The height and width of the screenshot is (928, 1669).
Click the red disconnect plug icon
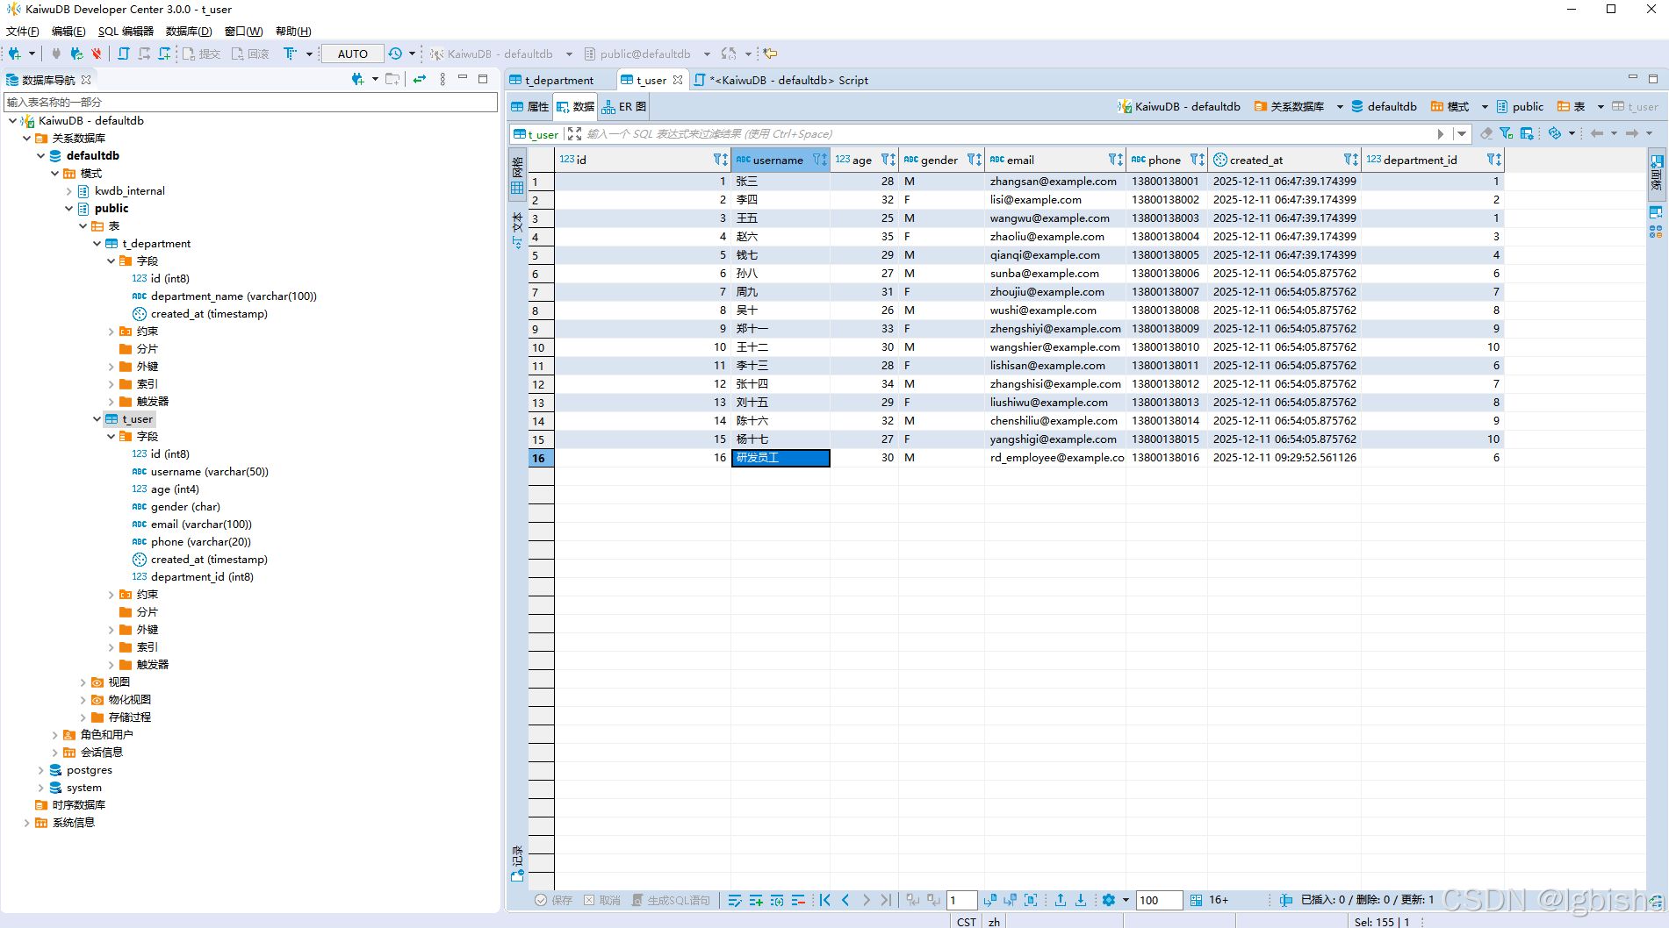click(97, 54)
